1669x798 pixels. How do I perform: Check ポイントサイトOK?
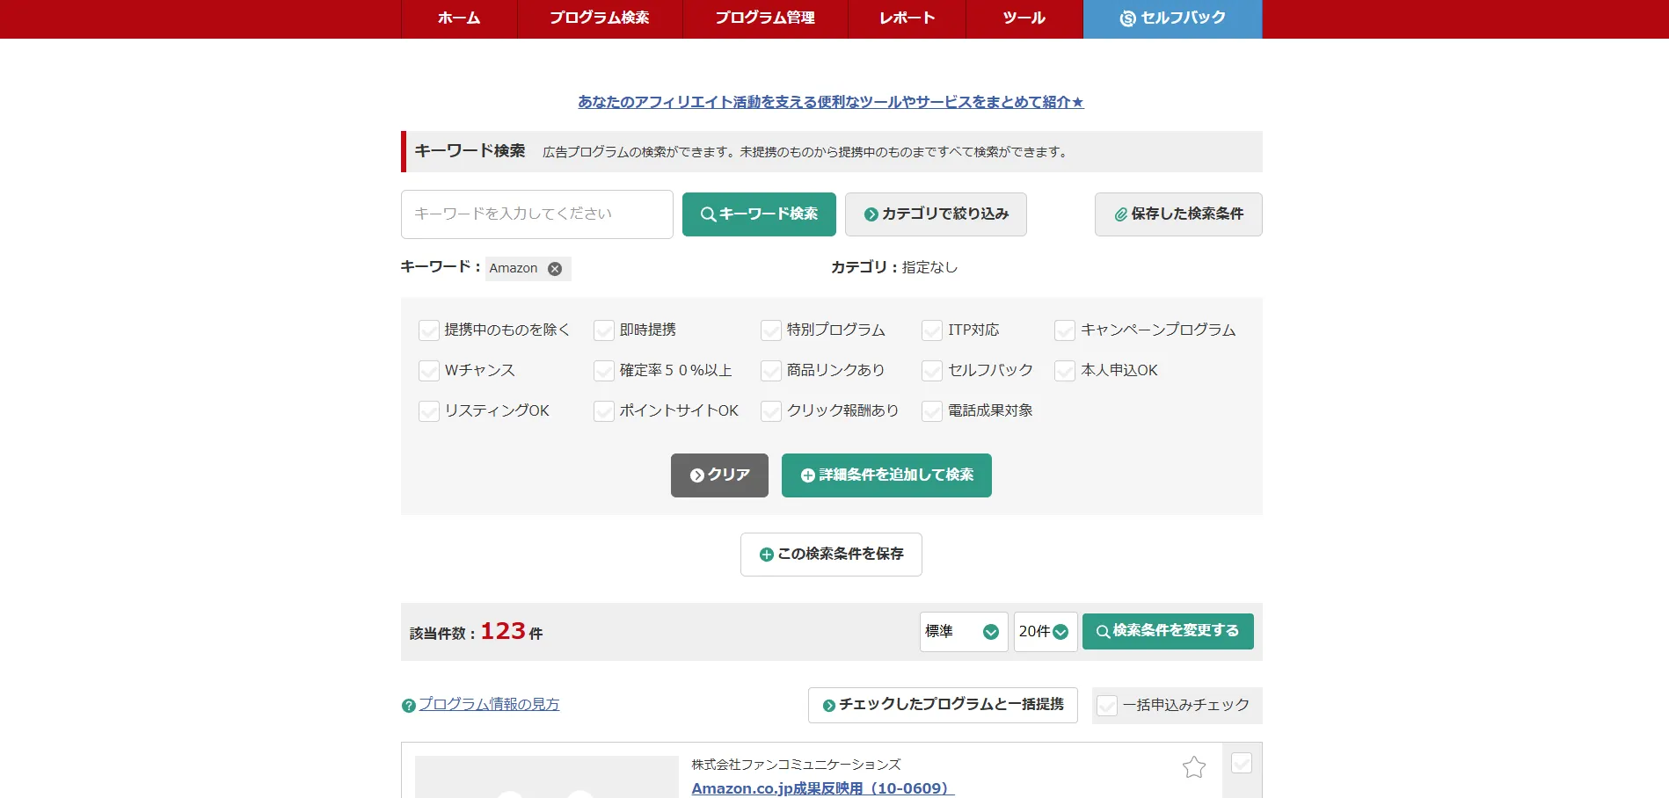604,411
